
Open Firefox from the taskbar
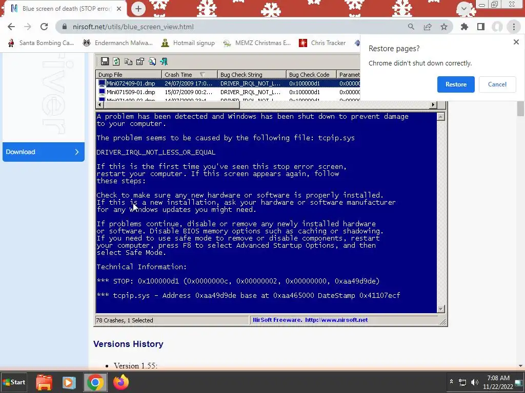pyautogui.click(x=121, y=382)
